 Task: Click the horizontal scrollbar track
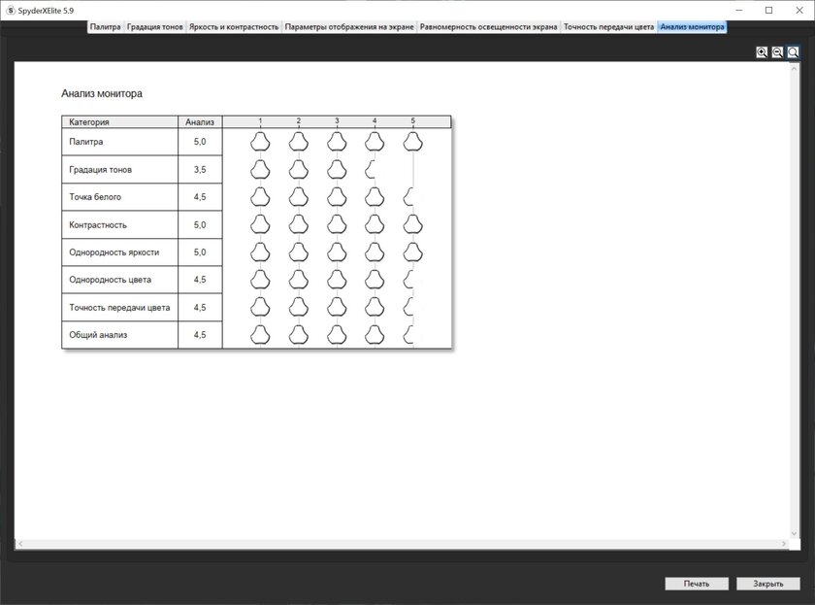402,544
